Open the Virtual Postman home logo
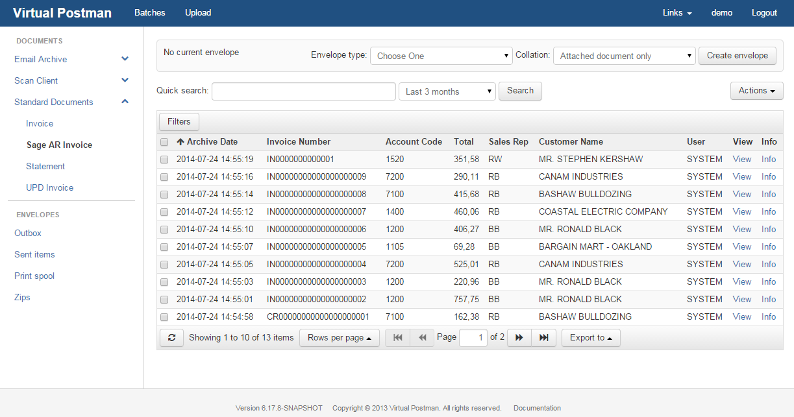 tap(62, 12)
